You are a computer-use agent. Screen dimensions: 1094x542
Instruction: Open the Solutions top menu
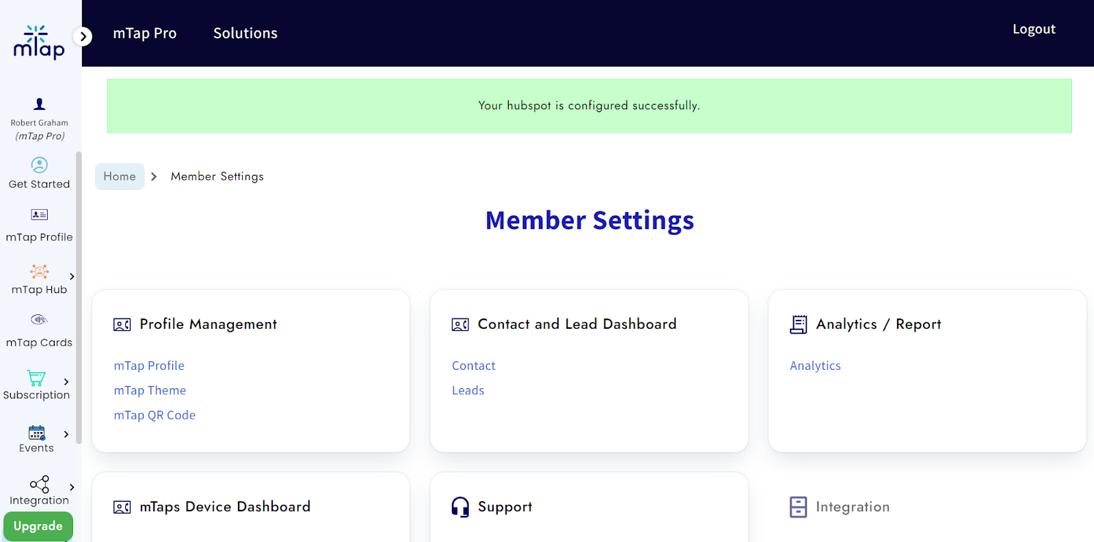click(245, 33)
